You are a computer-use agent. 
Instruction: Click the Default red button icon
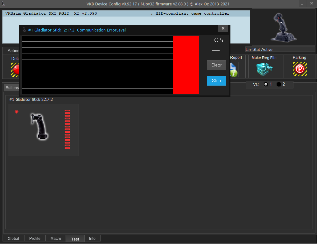pos(15,70)
